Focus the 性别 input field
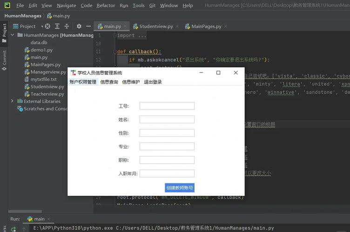Image resolution: width=350 pixels, height=232 pixels. (167, 133)
